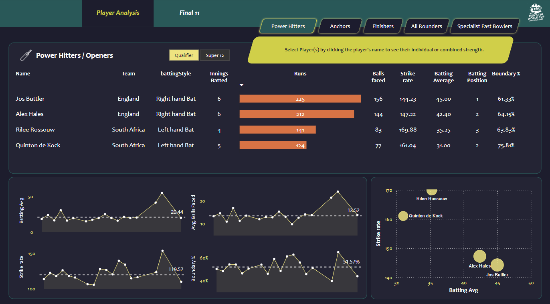
Task: Switch to the Final 11 tab
Action: [190, 13]
